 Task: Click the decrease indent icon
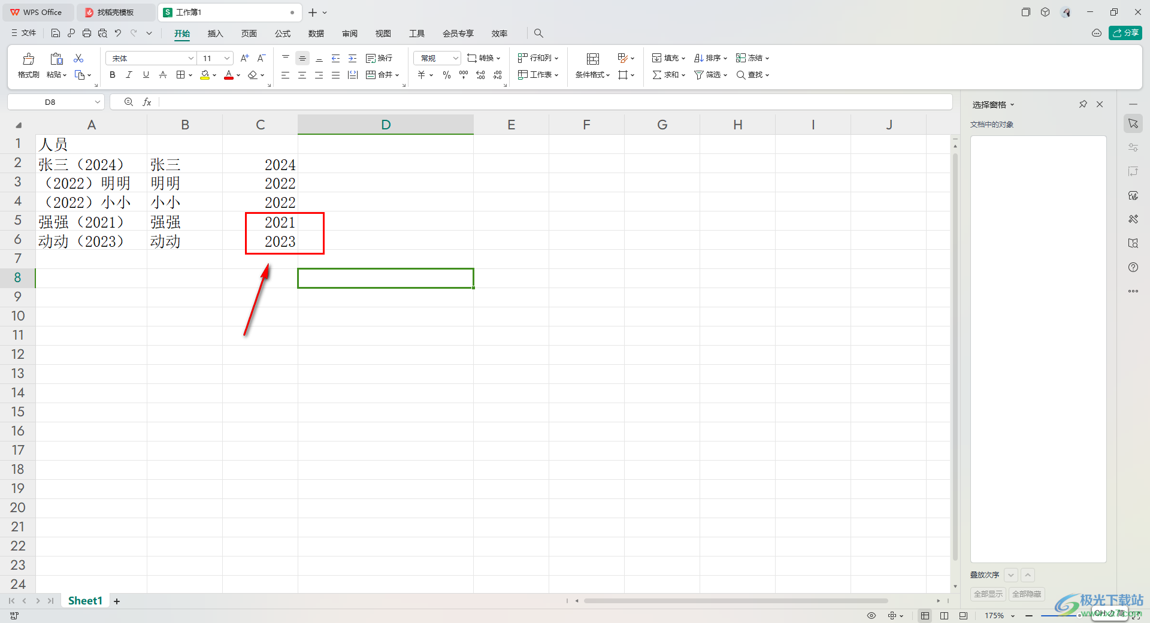point(335,58)
